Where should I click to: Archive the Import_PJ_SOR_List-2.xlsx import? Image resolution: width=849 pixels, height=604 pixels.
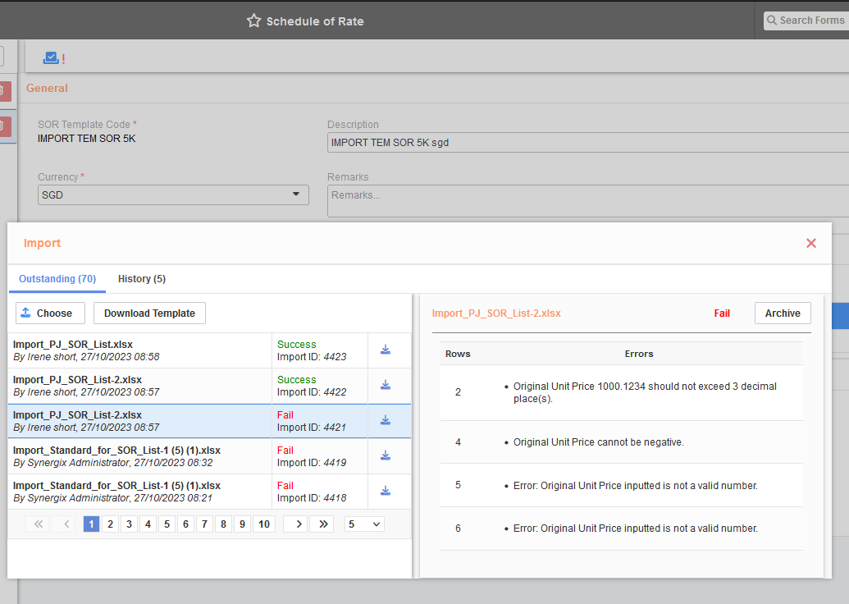[782, 313]
